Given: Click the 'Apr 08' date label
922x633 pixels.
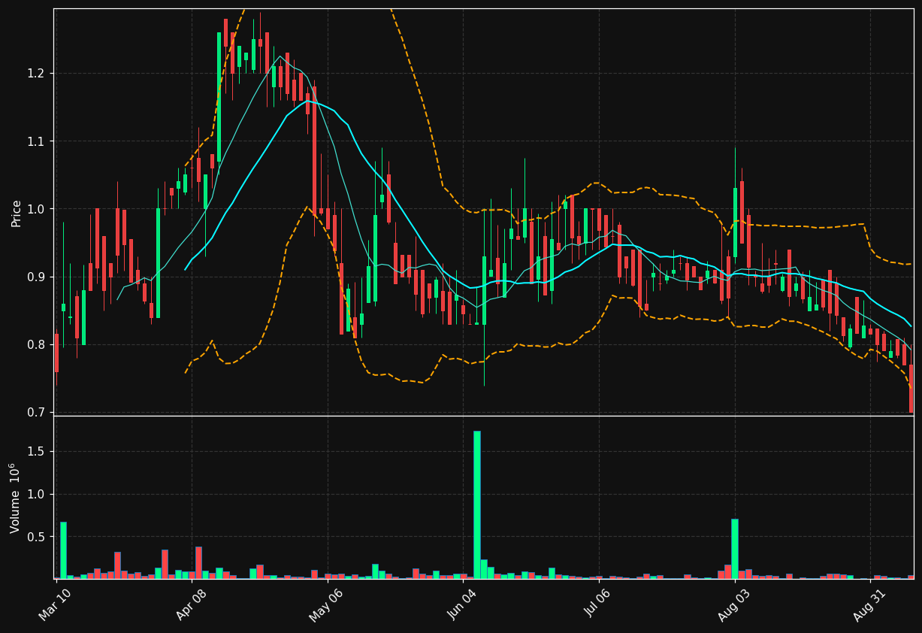Looking at the screenshot, I should (189, 604).
